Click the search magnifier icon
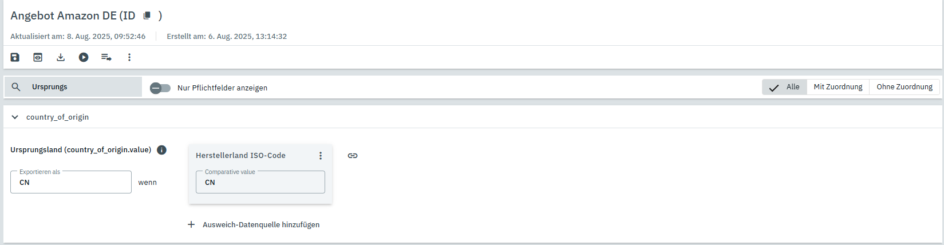 pyautogui.click(x=16, y=87)
